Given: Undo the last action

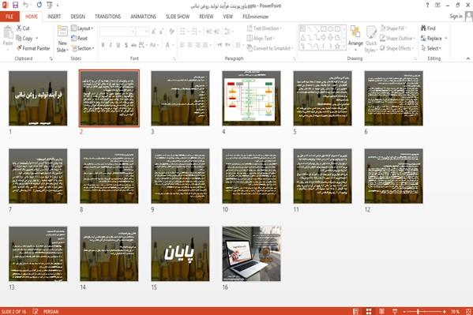Looking at the screenshot, I should tap(25, 5).
